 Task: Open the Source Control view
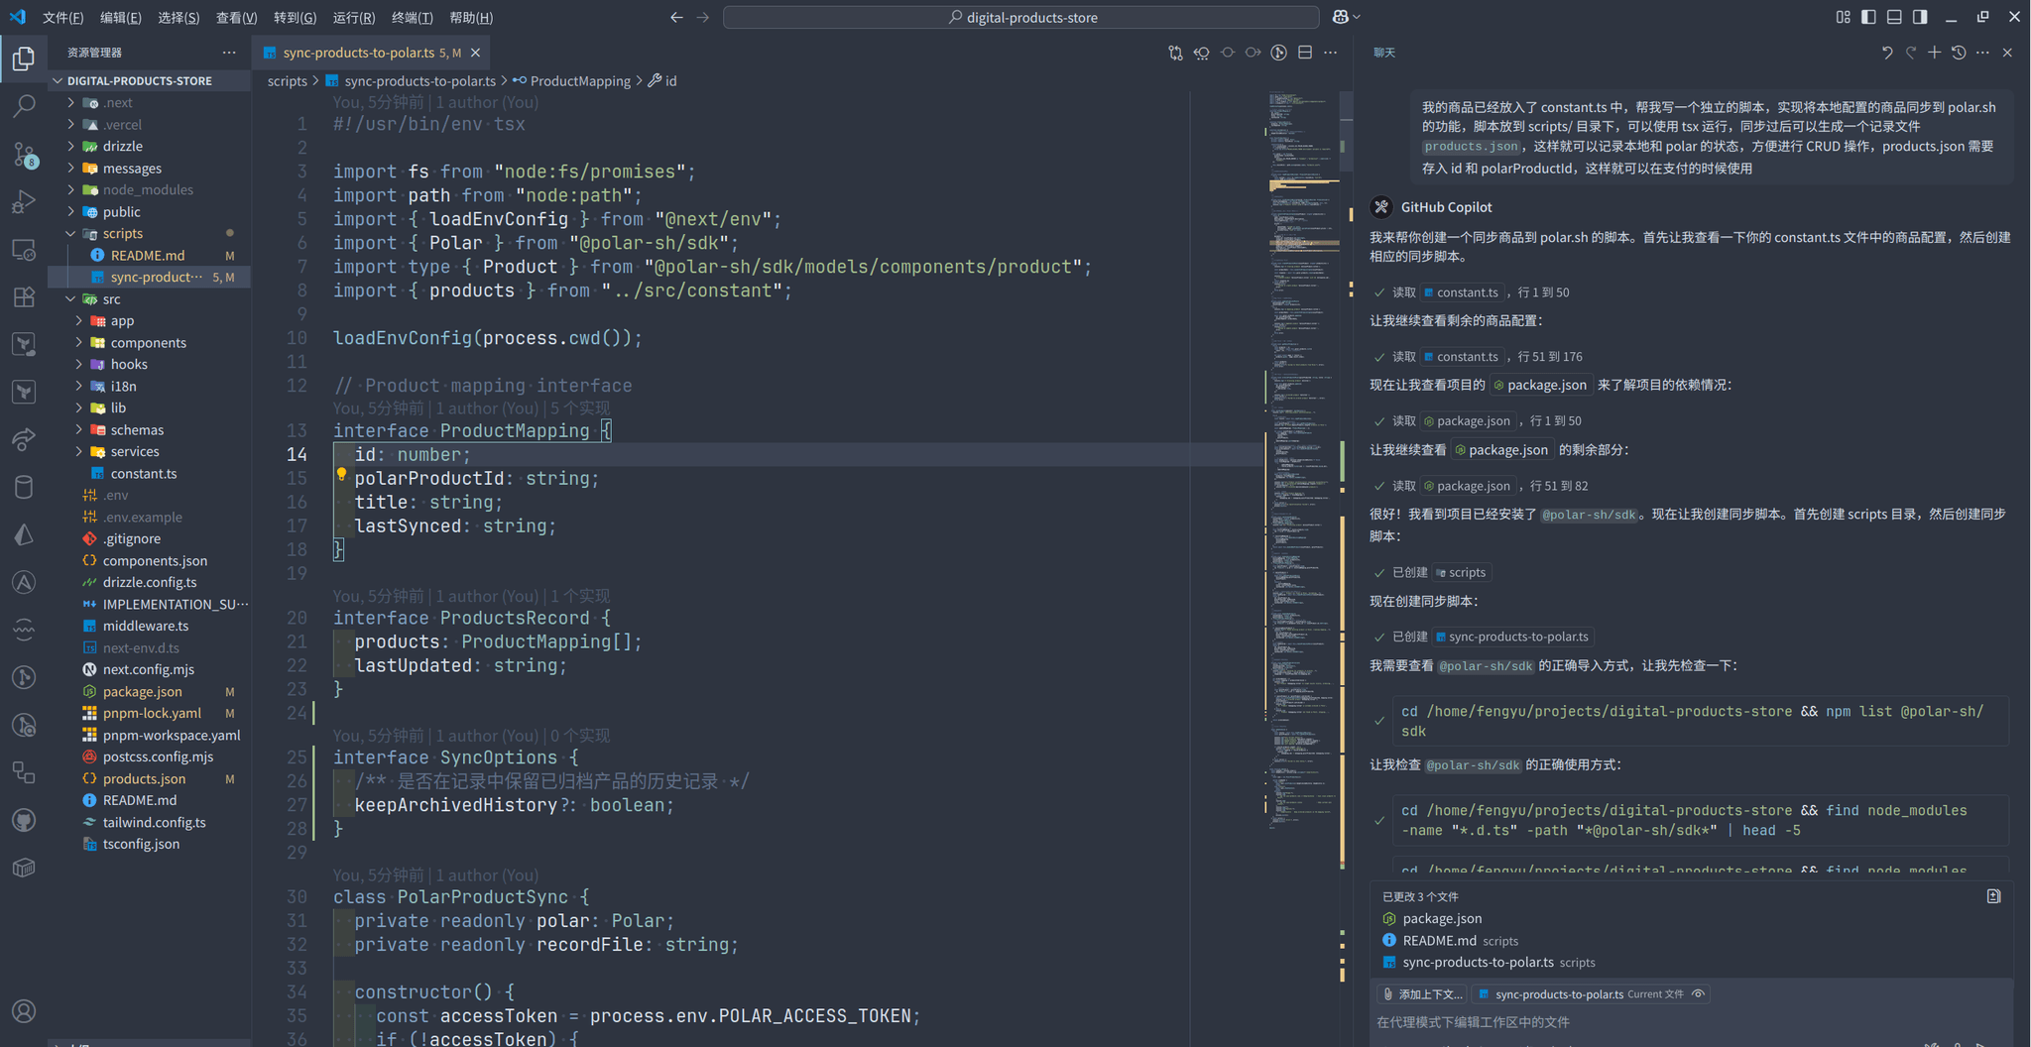coord(24,154)
